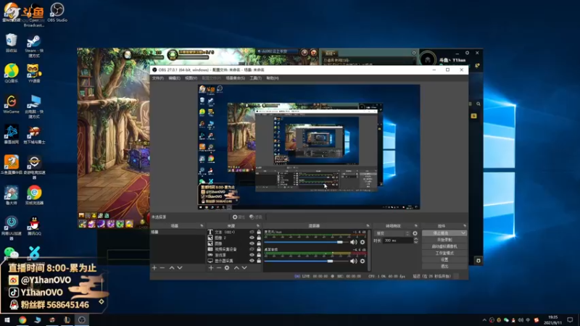Screen dimensions: 580x326
Task: Open the scene transition type dropdown
Action: [392, 233]
